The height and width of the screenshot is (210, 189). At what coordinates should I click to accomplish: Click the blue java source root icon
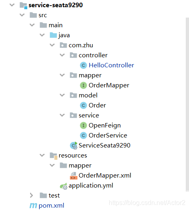click(53, 35)
